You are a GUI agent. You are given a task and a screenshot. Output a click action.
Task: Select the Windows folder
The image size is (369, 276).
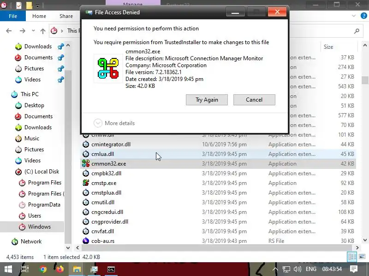(x=32, y=227)
